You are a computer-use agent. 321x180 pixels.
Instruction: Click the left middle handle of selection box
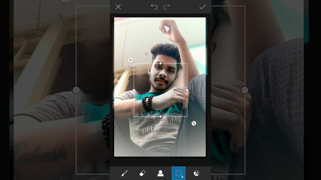pyautogui.click(x=134, y=90)
